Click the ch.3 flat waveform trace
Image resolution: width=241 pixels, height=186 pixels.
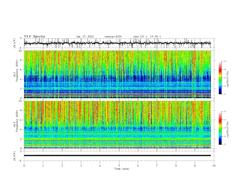click(117, 156)
